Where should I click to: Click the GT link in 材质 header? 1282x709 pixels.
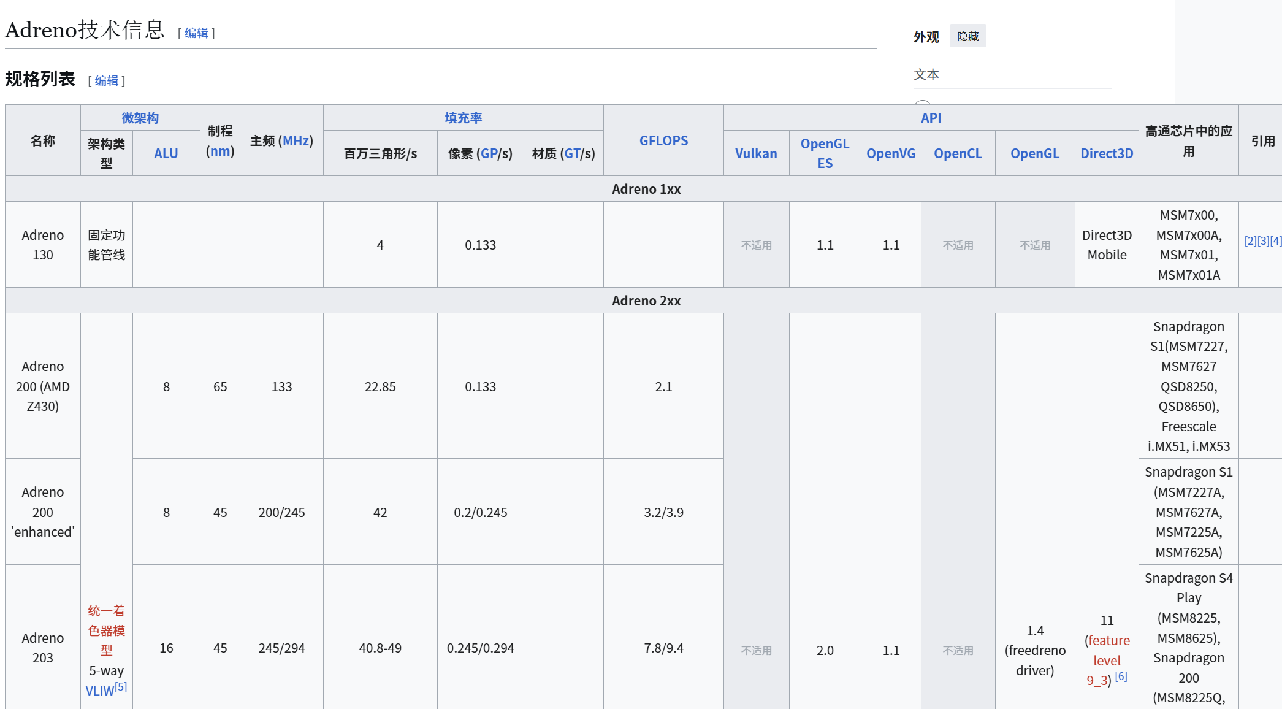(571, 153)
